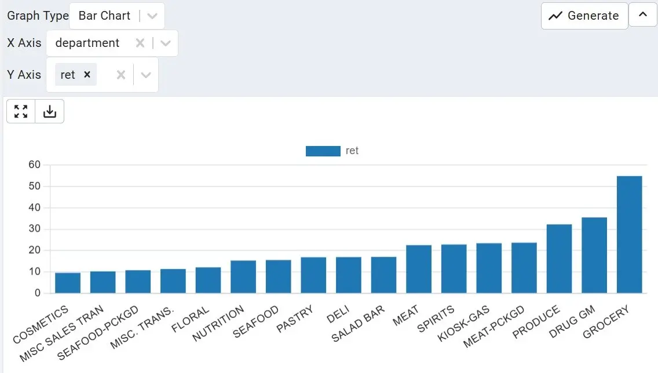Click the COSMETICS bar
The width and height of the screenshot is (658, 373).
(x=68, y=283)
